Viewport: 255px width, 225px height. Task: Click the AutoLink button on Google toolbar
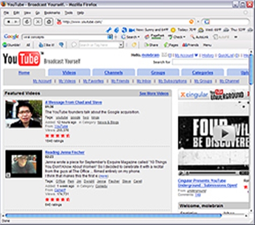(200, 37)
